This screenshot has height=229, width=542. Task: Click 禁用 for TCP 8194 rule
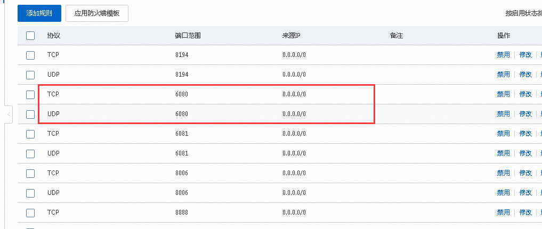pos(503,55)
